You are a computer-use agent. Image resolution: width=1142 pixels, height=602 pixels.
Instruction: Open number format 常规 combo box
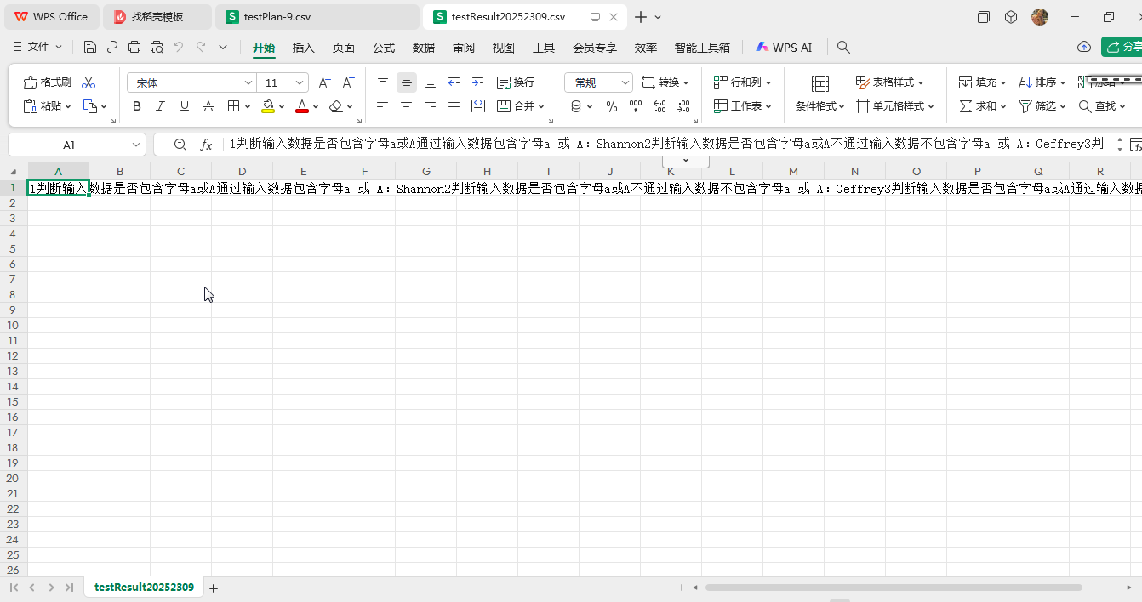[598, 82]
